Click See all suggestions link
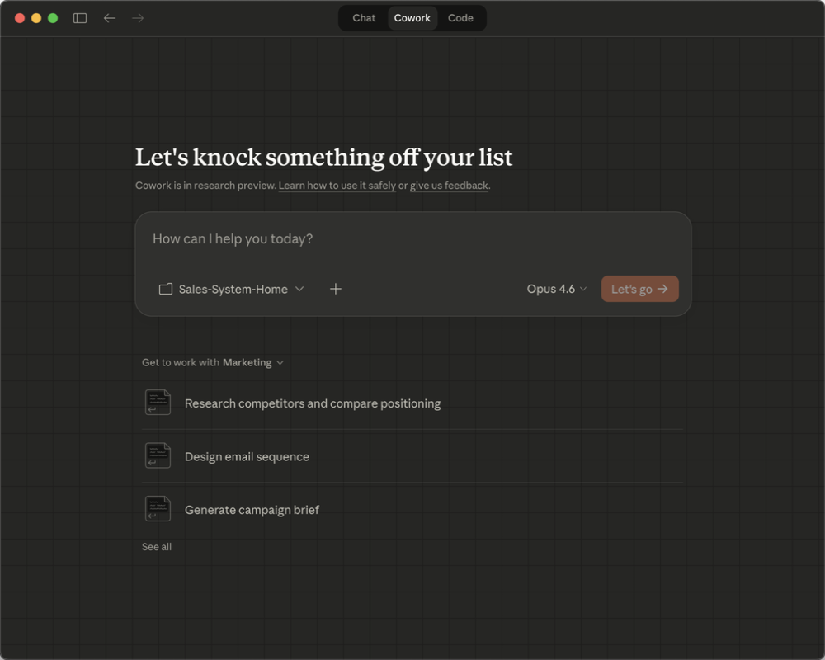The width and height of the screenshot is (825, 660). (x=157, y=547)
